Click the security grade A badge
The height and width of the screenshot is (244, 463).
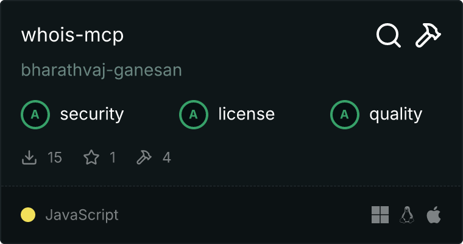(35, 115)
